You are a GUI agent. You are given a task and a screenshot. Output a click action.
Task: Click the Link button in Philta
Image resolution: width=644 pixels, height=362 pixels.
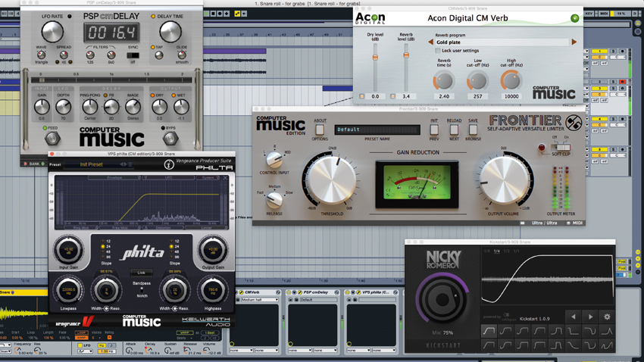click(142, 273)
